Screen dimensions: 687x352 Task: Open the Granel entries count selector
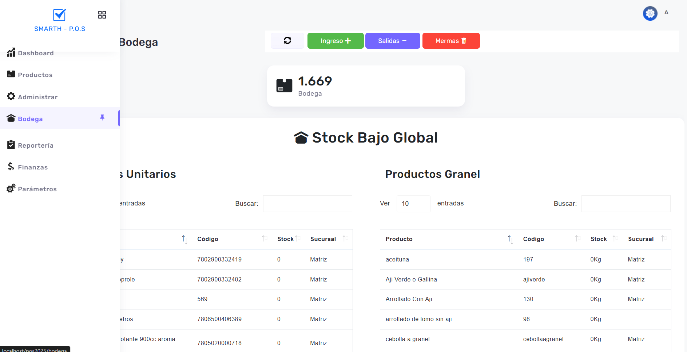click(x=413, y=204)
